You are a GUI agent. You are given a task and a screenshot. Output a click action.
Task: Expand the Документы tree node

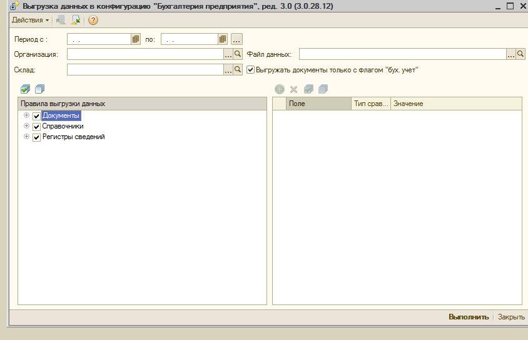coord(26,115)
